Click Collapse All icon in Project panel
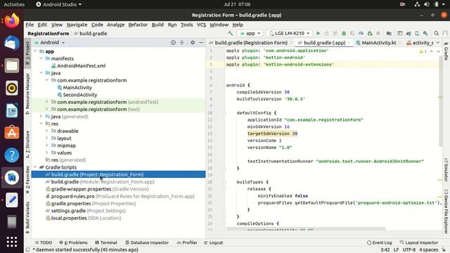The width and height of the screenshot is (450, 253). (182, 42)
